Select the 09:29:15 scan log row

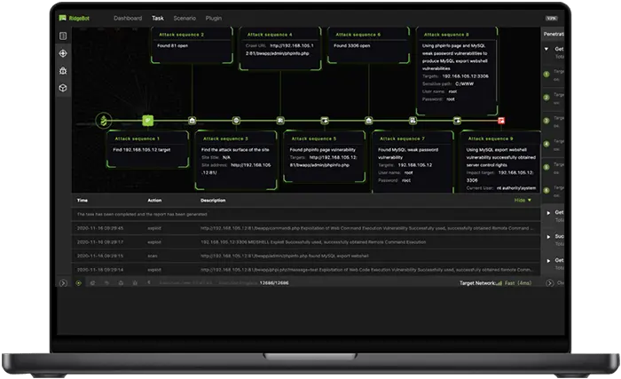pyautogui.click(x=306, y=256)
